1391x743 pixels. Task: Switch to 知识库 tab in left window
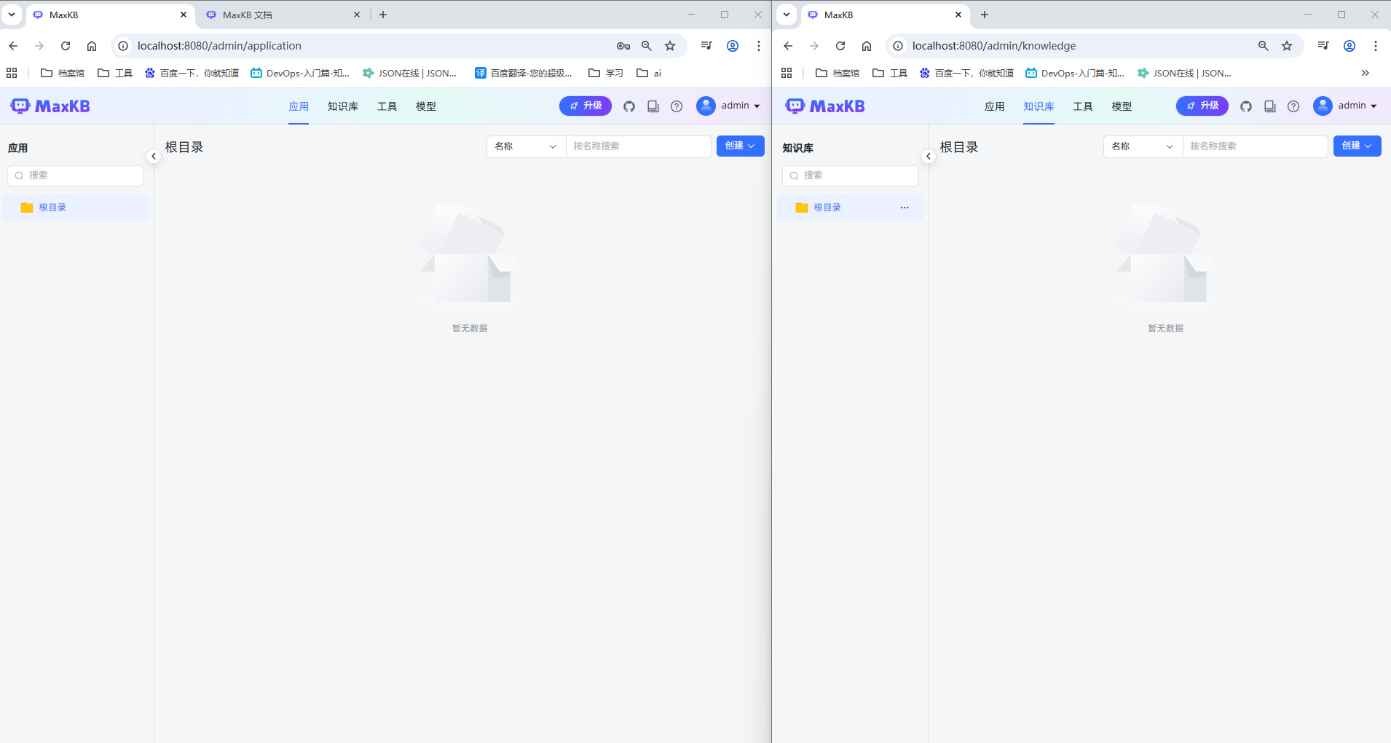point(342,106)
